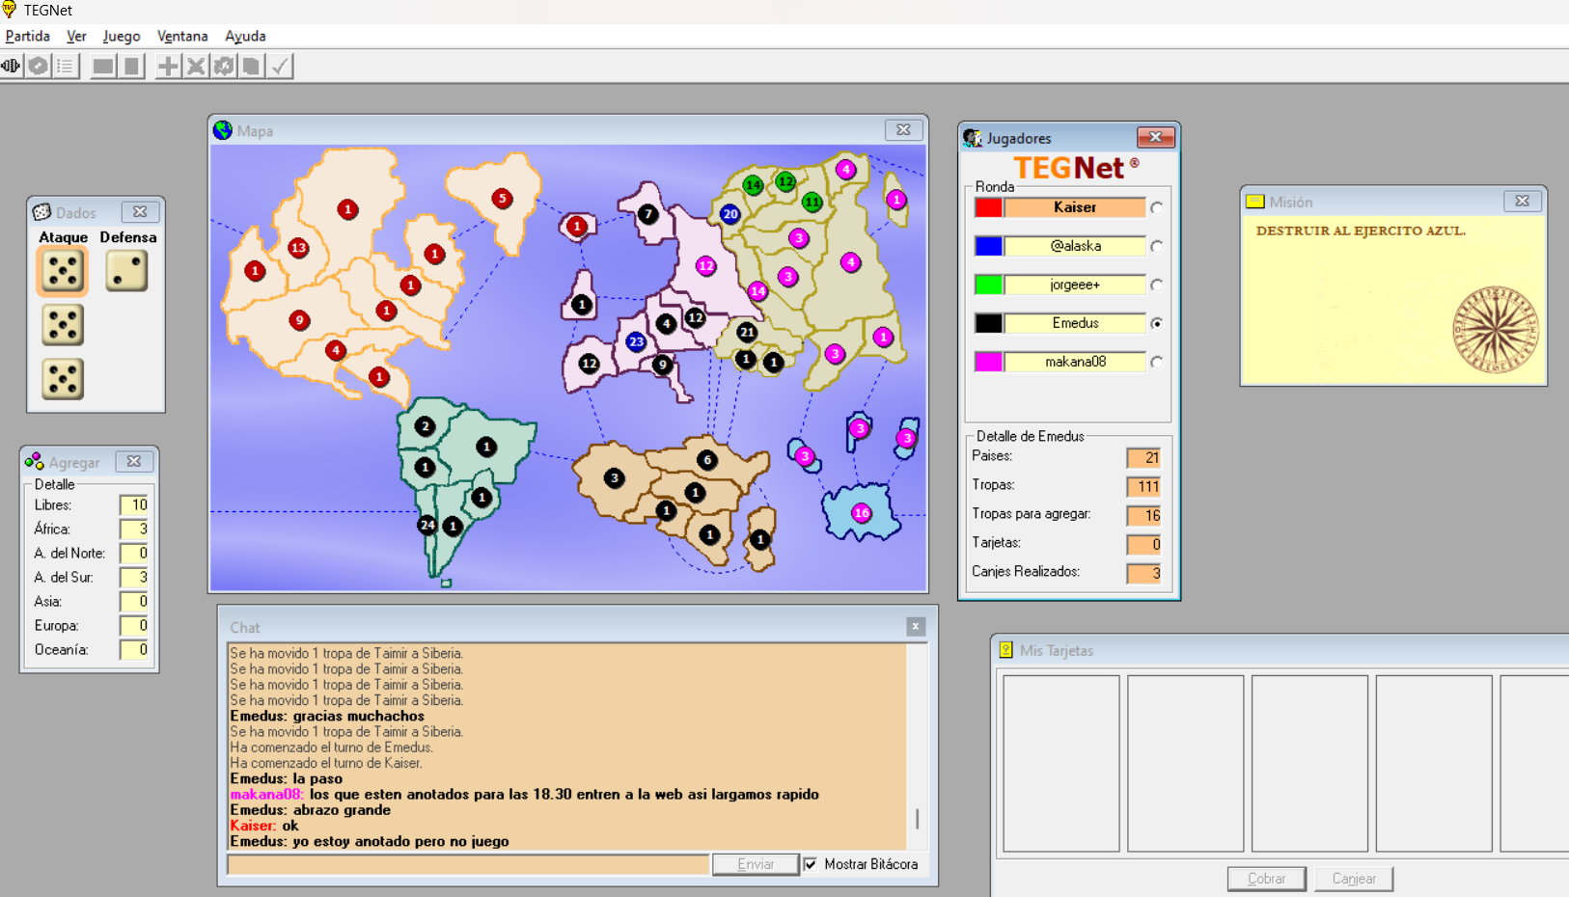Click @alaska's blue color swatch
This screenshot has height=897, width=1569.
(988, 246)
